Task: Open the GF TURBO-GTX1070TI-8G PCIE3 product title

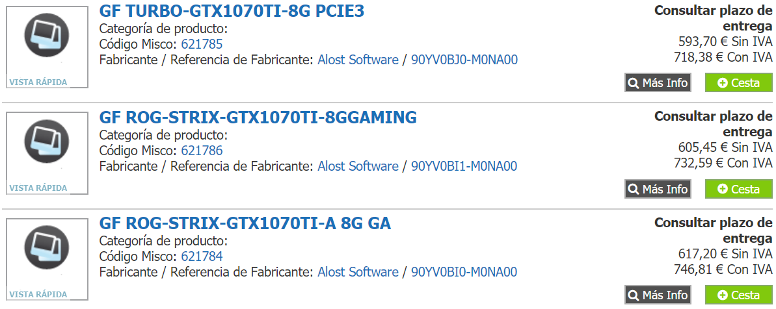Action: click(232, 11)
